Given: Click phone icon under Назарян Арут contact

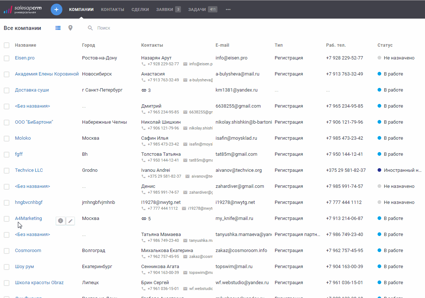Looking at the screenshot, I should tap(143, 64).
